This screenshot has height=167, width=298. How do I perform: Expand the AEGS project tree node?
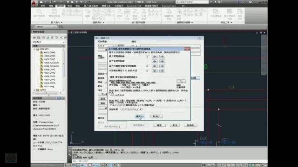point(34,90)
